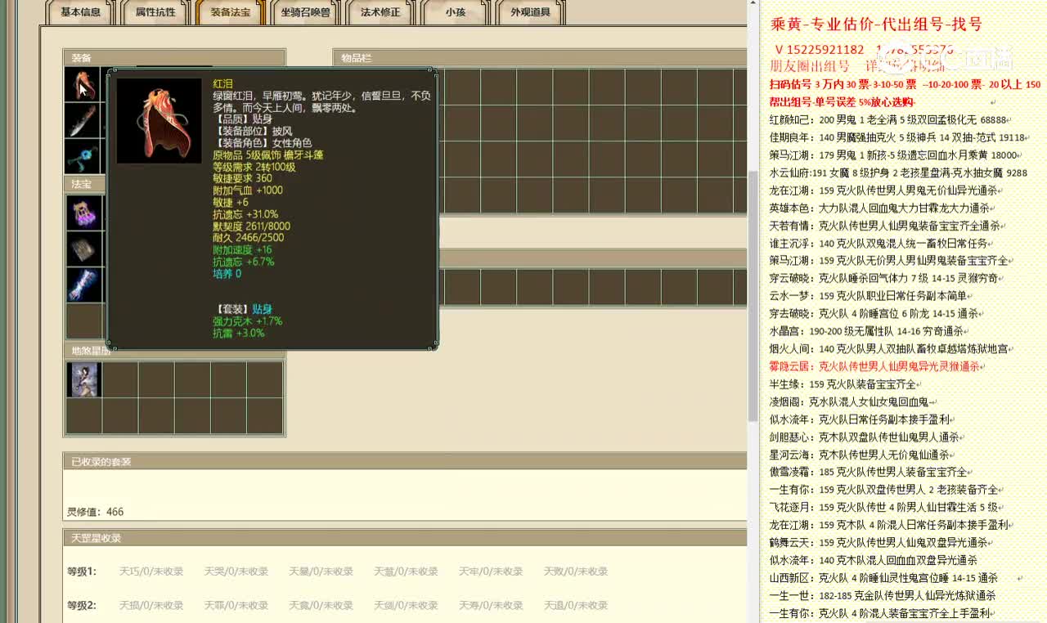Select the blue scroll 法宝 icon
Screen dimensions: 1047x623
coord(84,285)
